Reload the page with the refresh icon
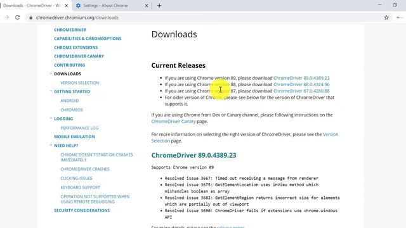This screenshot has width=406, height=228. [x=17, y=18]
